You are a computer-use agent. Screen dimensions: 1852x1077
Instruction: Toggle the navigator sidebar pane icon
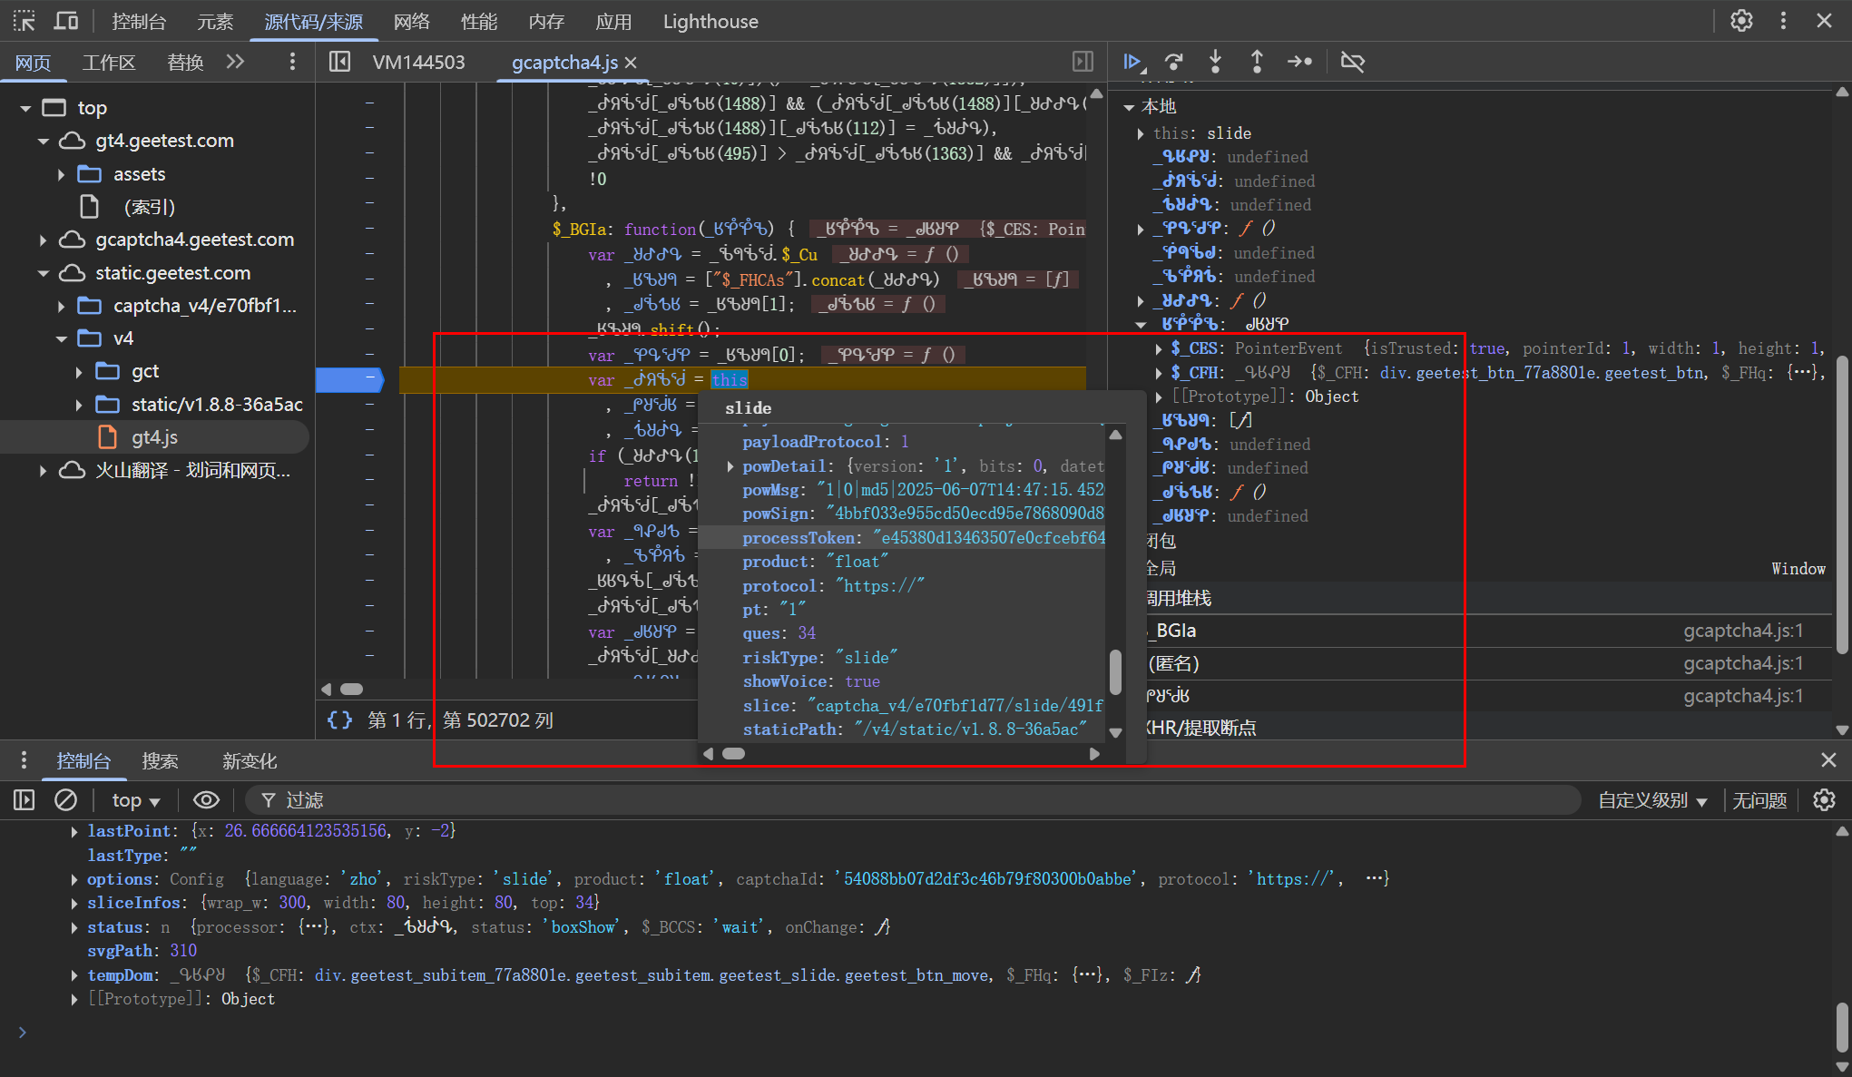[339, 62]
